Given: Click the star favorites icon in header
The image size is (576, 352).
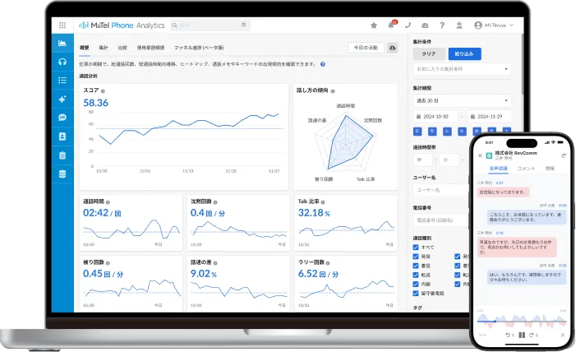Looking at the screenshot, I should tap(374, 25).
